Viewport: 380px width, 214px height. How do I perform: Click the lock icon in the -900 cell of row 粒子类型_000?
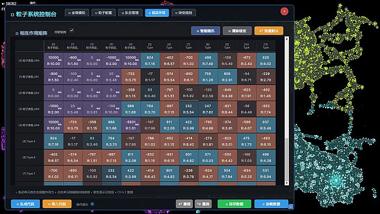[79, 60]
